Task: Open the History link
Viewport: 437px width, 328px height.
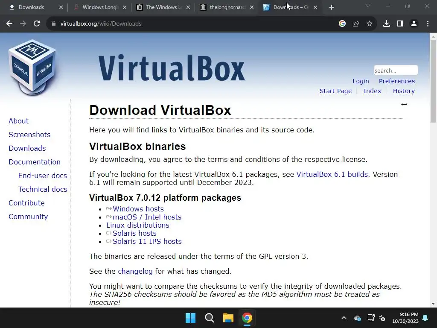Action: point(404,91)
